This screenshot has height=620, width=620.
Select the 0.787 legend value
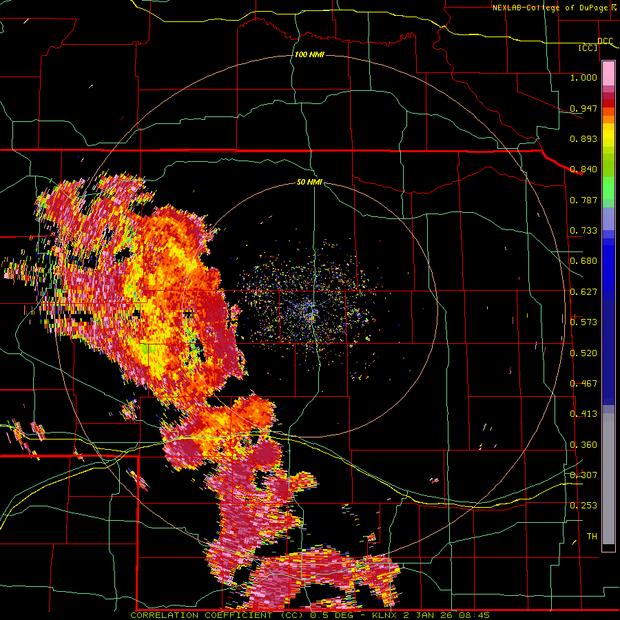pyautogui.click(x=583, y=200)
